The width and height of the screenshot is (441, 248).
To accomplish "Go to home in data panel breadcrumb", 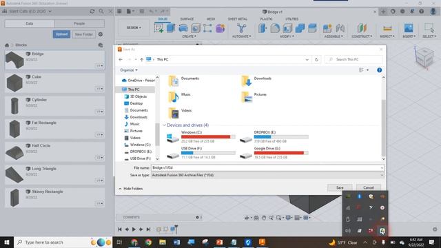I will click(x=7, y=45).
